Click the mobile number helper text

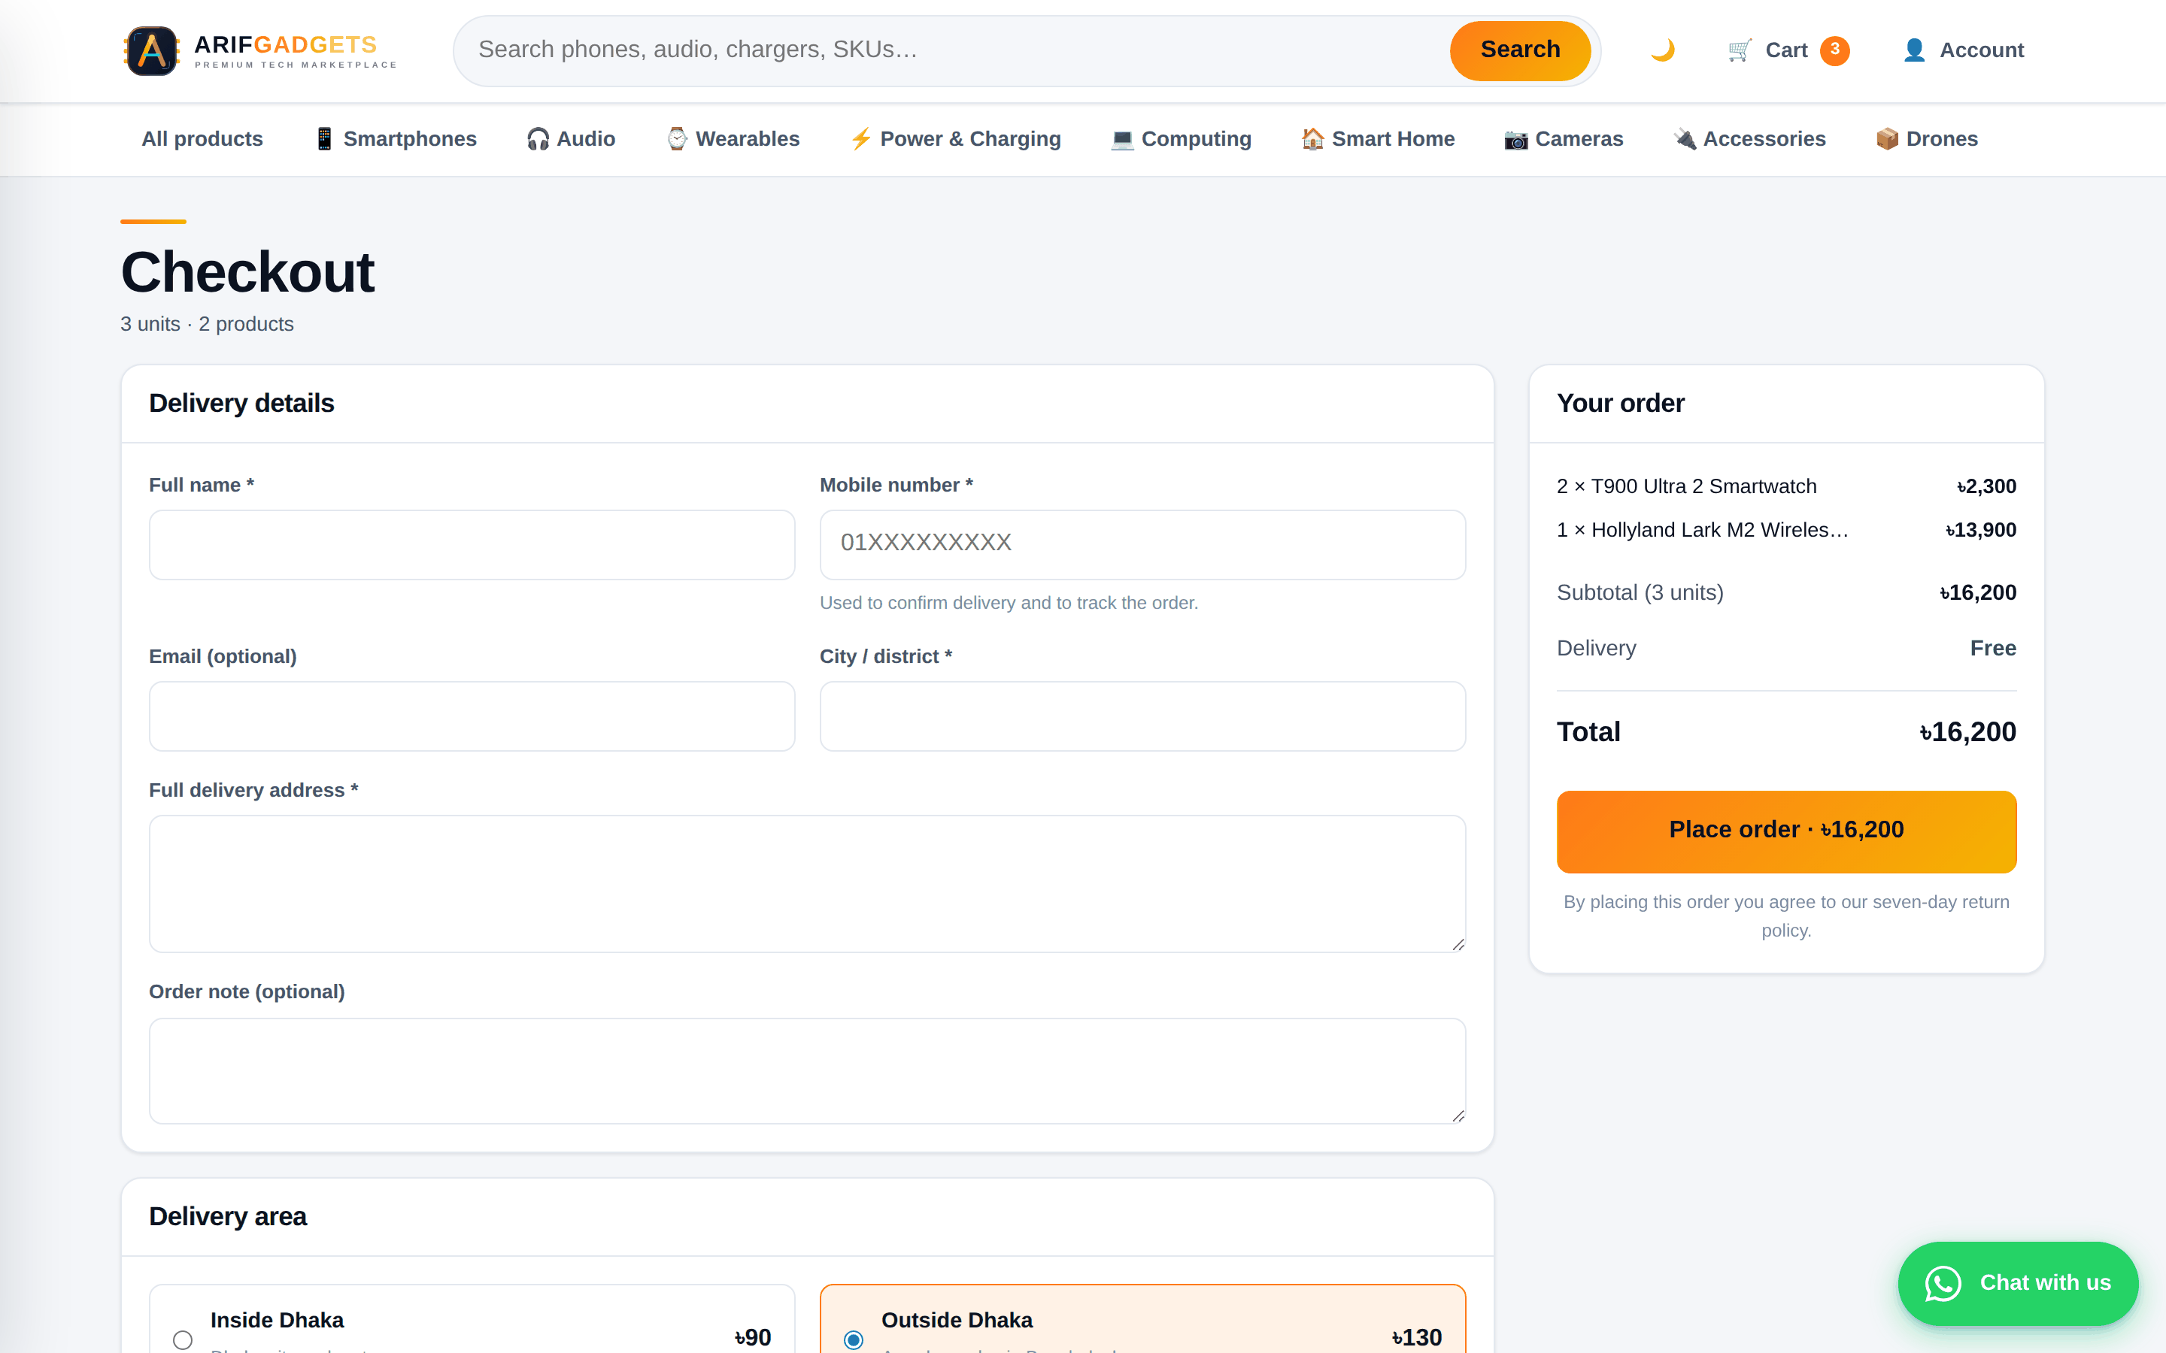pos(1009,603)
